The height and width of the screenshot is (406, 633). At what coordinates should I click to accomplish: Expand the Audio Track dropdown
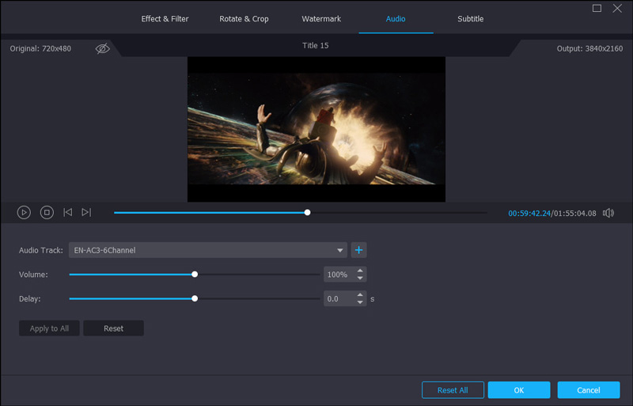coord(340,250)
